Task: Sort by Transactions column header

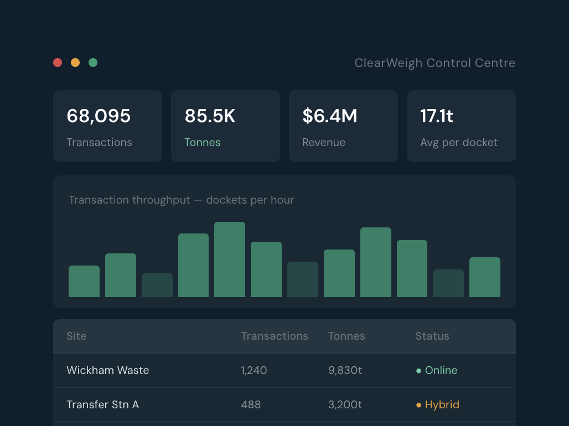Action: pyautogui.click(x=275, y=336)
